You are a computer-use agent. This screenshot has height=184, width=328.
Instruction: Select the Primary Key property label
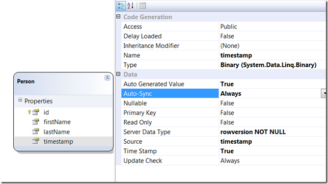140,113
